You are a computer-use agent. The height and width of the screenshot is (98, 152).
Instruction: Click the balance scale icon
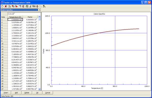[x=37, y=6]
